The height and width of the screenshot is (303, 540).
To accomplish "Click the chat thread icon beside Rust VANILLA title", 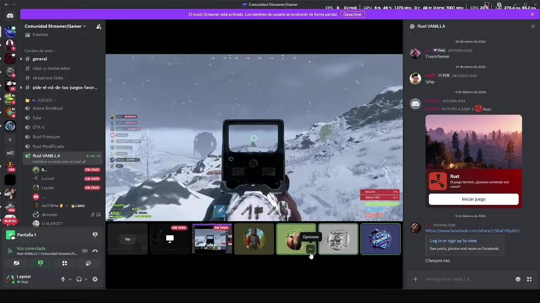I will (412, 26).
